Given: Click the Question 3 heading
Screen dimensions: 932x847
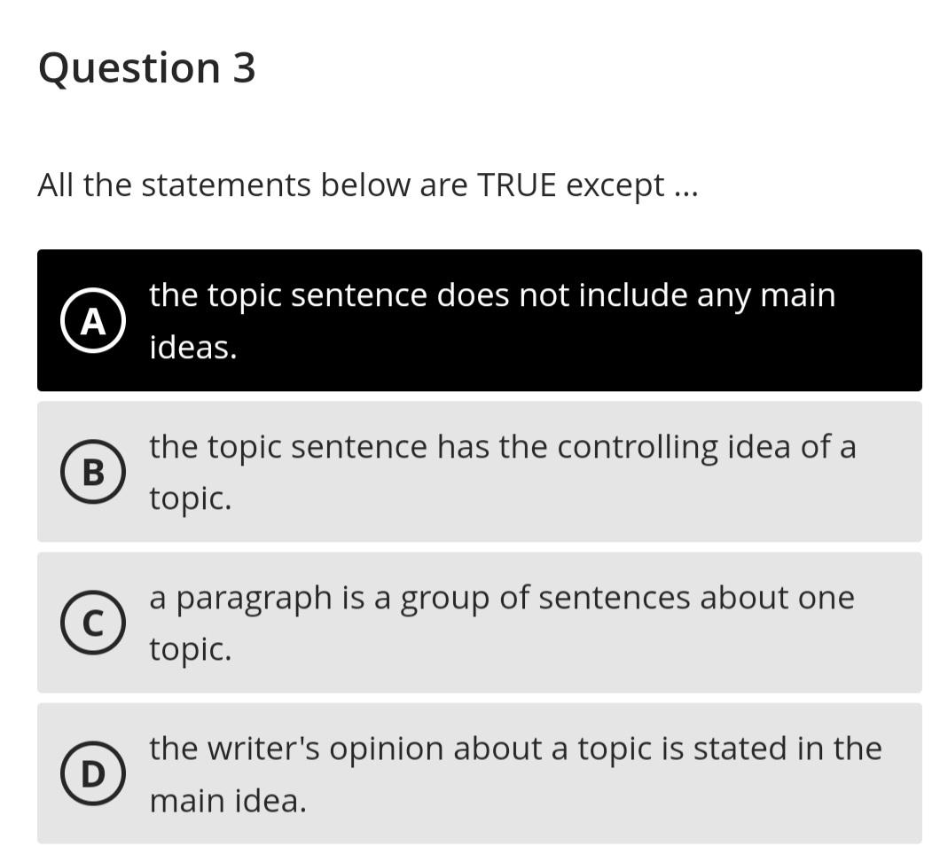Looking at the screenshot, I should (x=147, y=68).
